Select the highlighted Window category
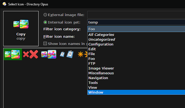Viewport: 185px width, 108px height. 96,92
